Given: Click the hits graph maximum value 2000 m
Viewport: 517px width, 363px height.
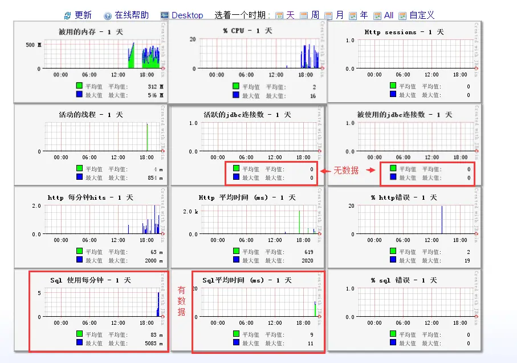Looking at the screenshot, I should tap(154, 261).
